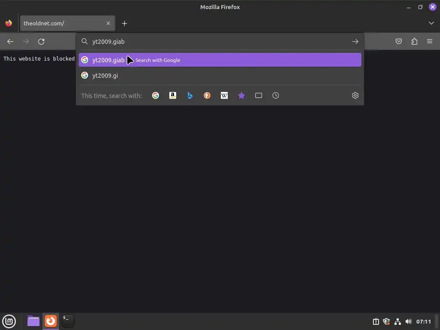Image resolution: width=440 pixels, height=330 pixels.
Task: Open the Extensions puzzle icon
Action: [x=414, y=42]
